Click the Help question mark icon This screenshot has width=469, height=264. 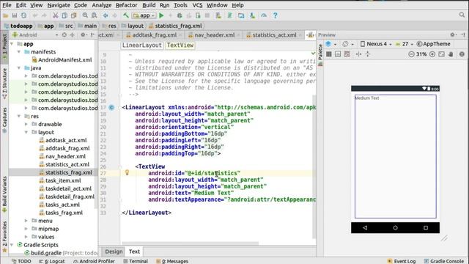click(276, 15)
